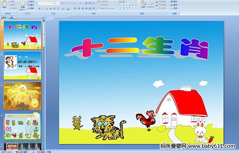Select the monkey riddle slide thumbnail
239x153 pixels.
point(23,66)
